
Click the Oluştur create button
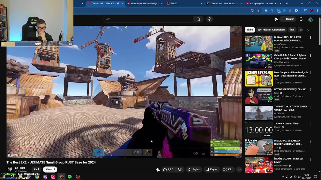288,19
